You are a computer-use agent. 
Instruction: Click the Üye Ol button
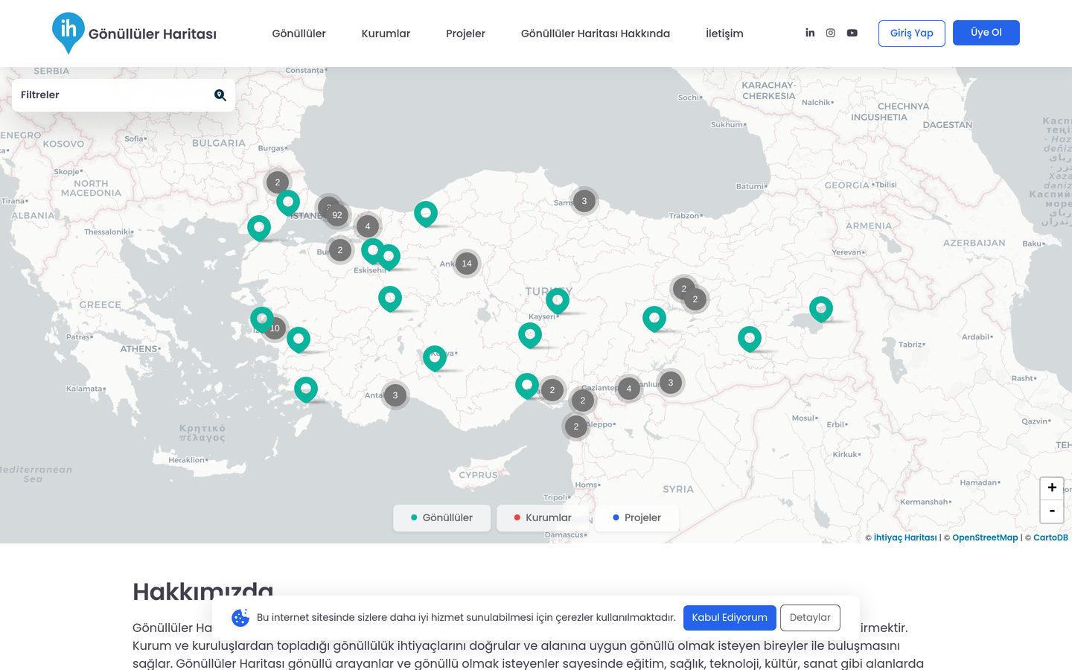(x=986, y=33)
